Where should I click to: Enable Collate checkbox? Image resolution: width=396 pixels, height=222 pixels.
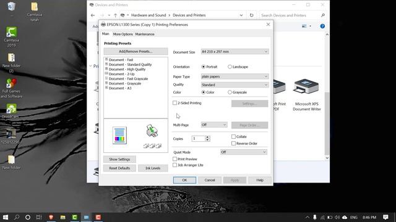(x=233, y=137)
